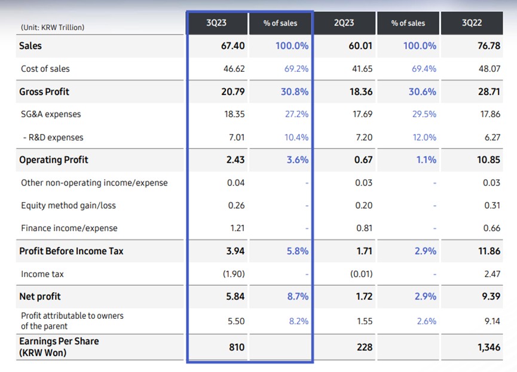Select the 'Gross Profit' row label
The height and width of the screenshot is (372, 517).
click(44, 92)
